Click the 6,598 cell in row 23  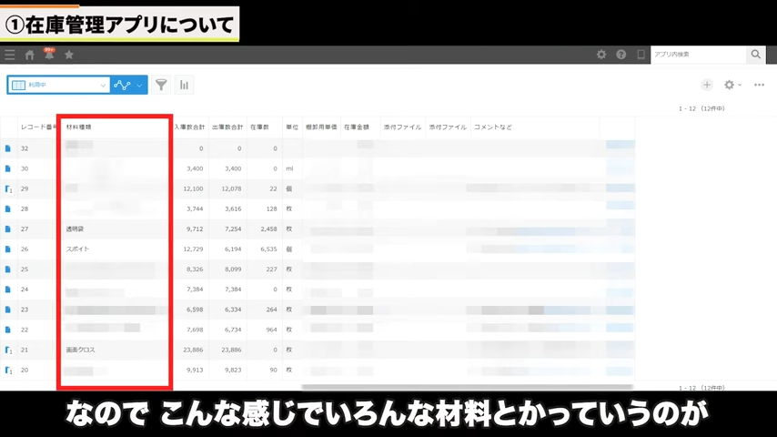coord(195,310)
